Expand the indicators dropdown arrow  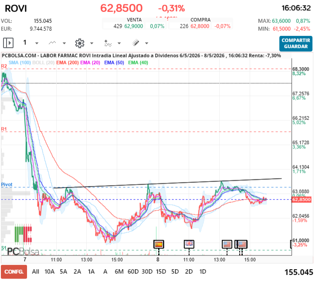[x=119, y=43]
